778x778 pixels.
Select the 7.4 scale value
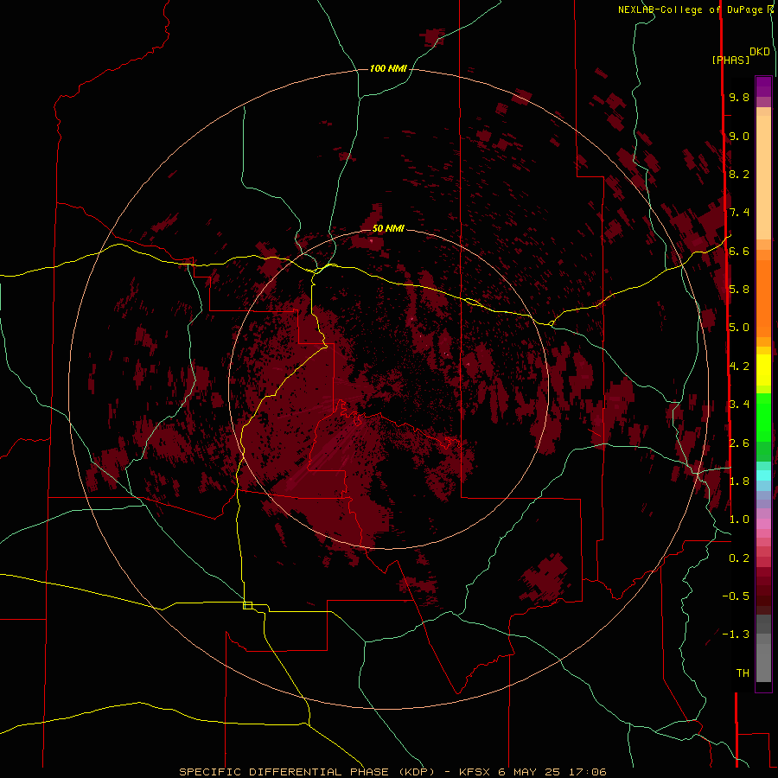[x=739, y=213]
